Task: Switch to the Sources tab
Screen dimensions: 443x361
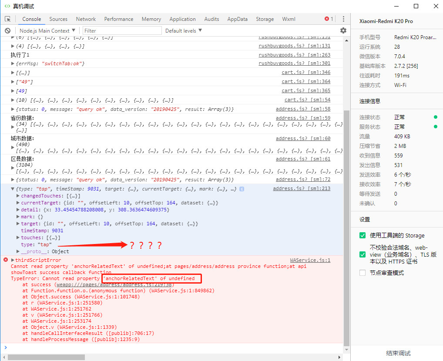Action: coord(58,19)
